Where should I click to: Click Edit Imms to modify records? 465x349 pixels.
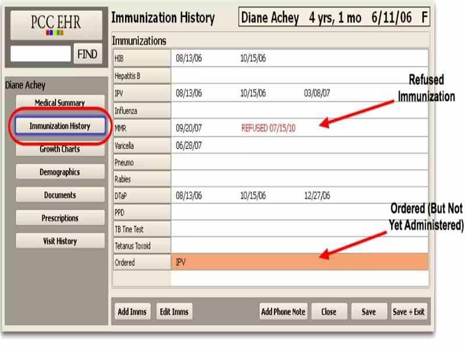coord(174,312)
